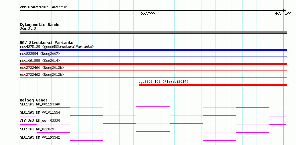
Task: Click the DGV Structural Variants heading
Action: pyautogui.click(x=47, y=43)
